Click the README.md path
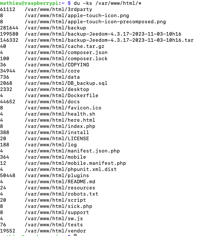Image resolution: width=199 pixels, height=236 pixels. pos(60,182)
